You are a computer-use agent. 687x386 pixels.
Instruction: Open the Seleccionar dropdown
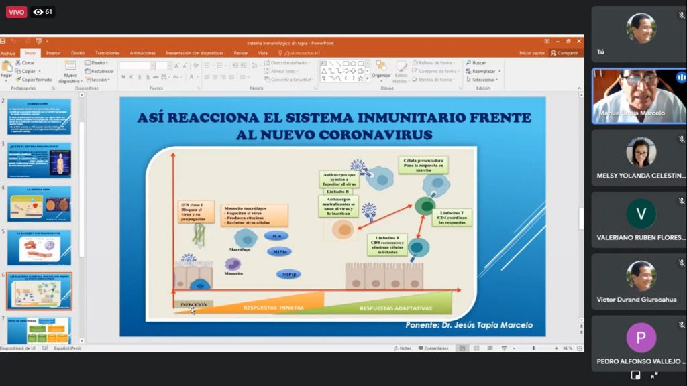(x=482, y=80)
